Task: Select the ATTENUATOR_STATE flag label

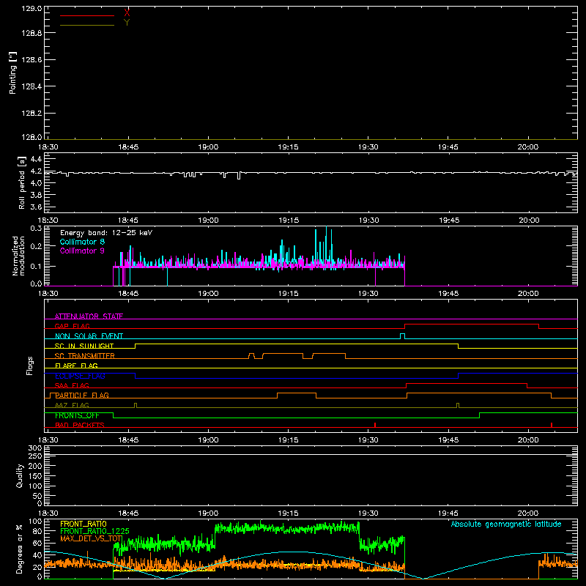Action: point(89,316)
